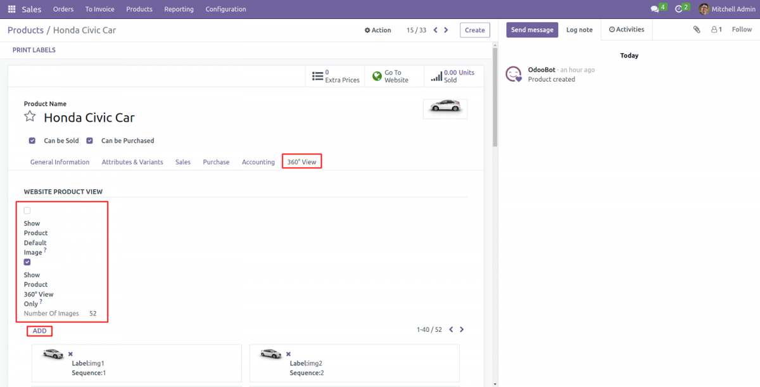
Task: Open the Extra Prices smart button
Action: [x=334, y=75]
